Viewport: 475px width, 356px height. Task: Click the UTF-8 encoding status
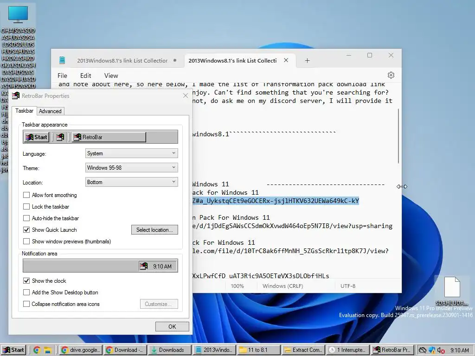pos(348,286)
